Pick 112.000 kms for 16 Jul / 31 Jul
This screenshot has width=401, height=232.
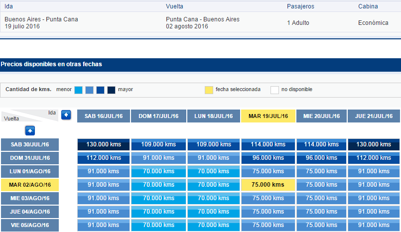point(104,158)
